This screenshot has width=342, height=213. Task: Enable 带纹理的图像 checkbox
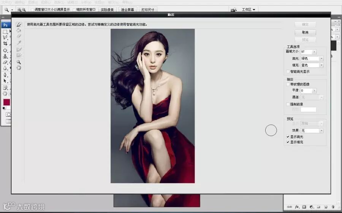coord(288,84)
